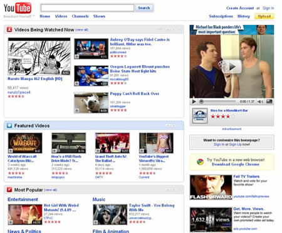Click the Film & Animation category heading
Viewport: 282px width, 233px height.
(x=111, y=231)
